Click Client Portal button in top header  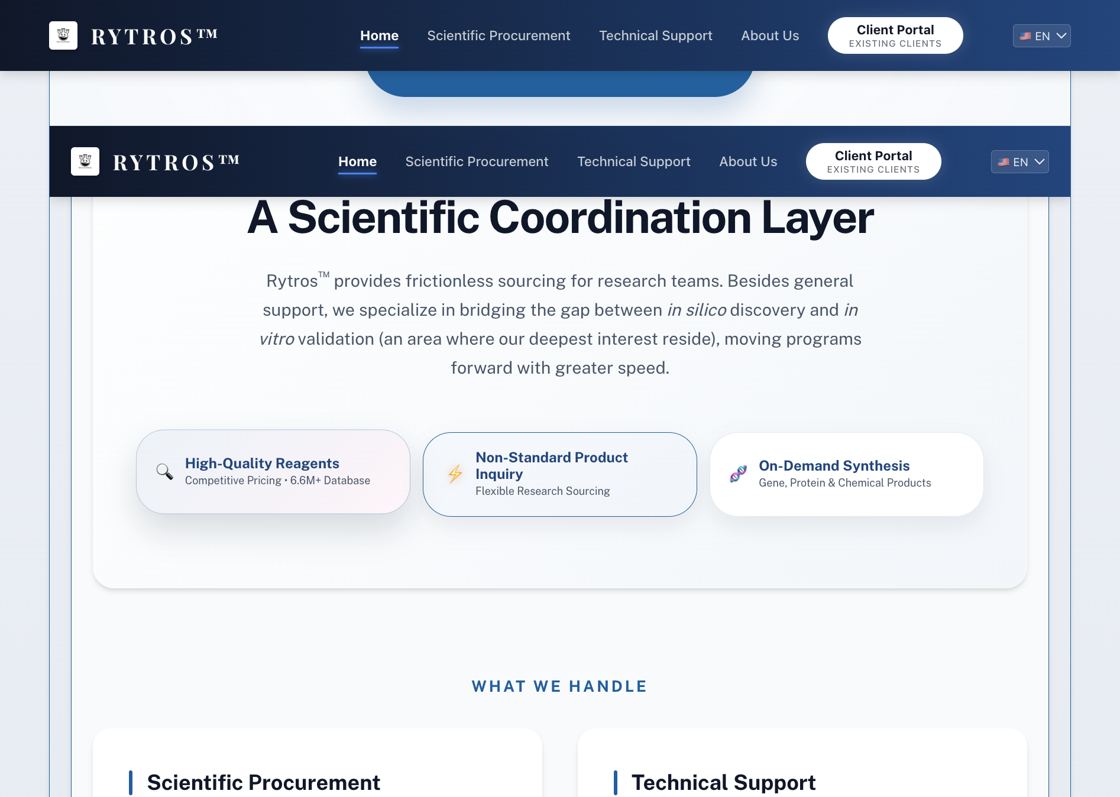tap(895, 35)
